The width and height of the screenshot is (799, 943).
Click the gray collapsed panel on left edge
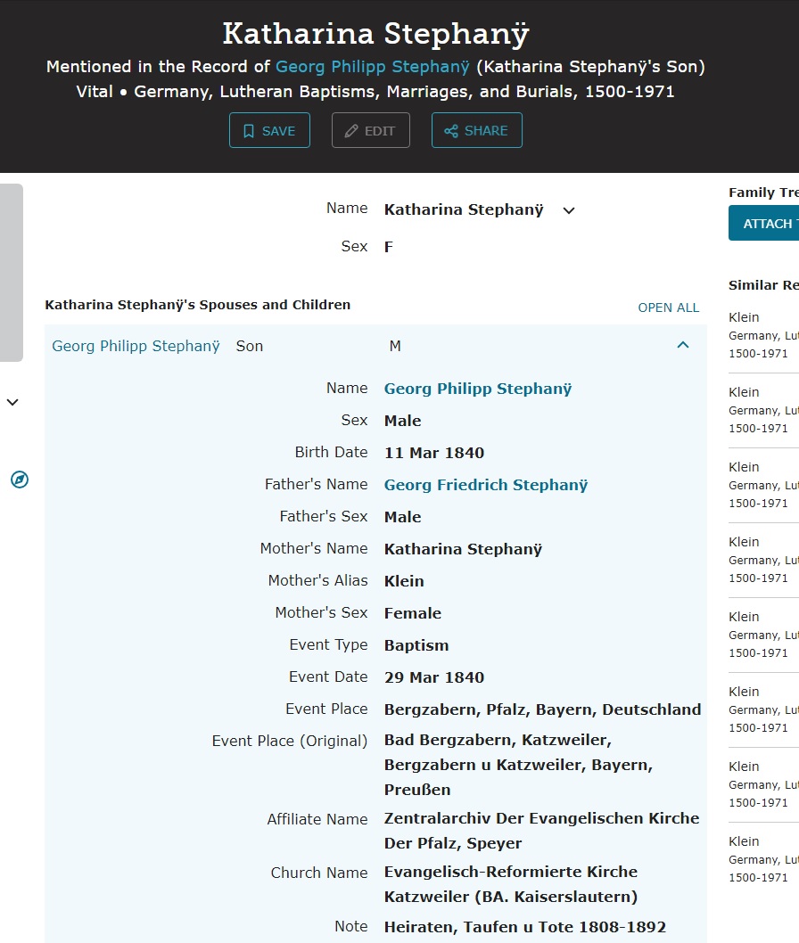pyautogui.click(x=11, y=273)
